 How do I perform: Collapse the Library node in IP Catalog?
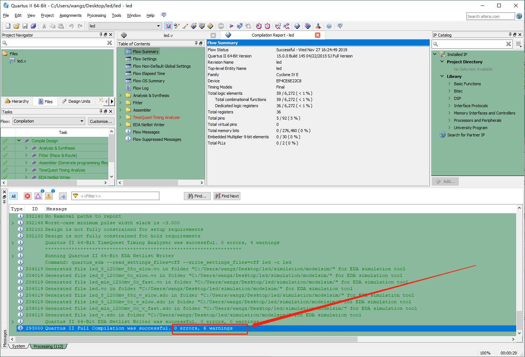442,76
